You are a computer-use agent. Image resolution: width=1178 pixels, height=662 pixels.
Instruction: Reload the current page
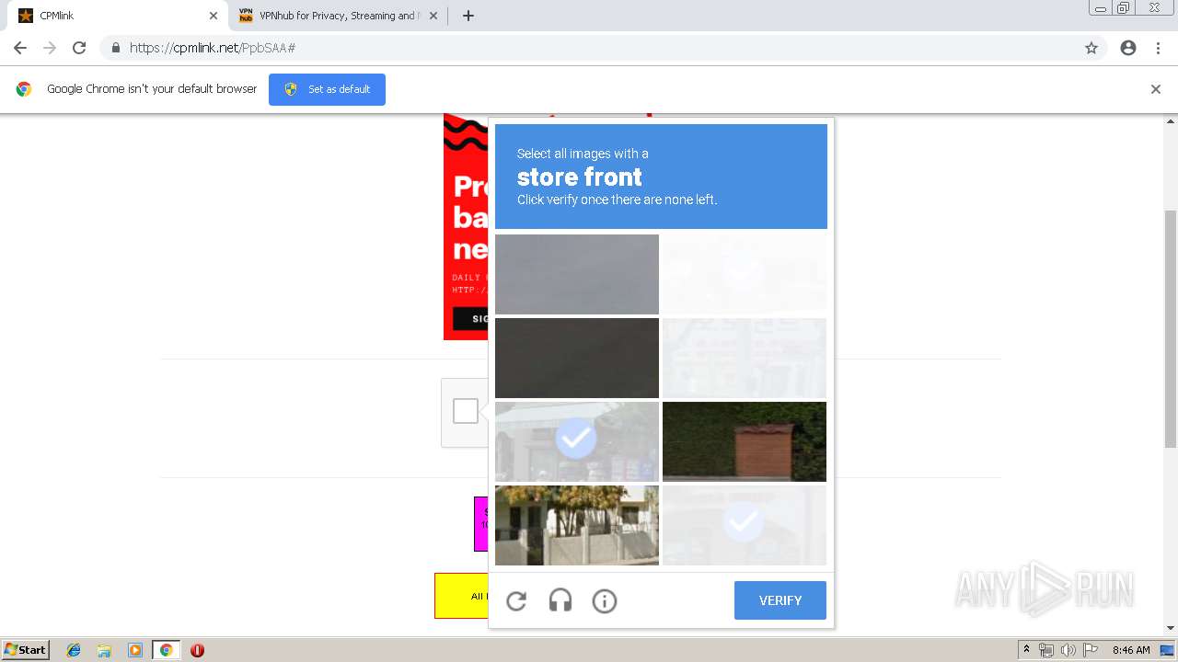[x=79, y=48]
